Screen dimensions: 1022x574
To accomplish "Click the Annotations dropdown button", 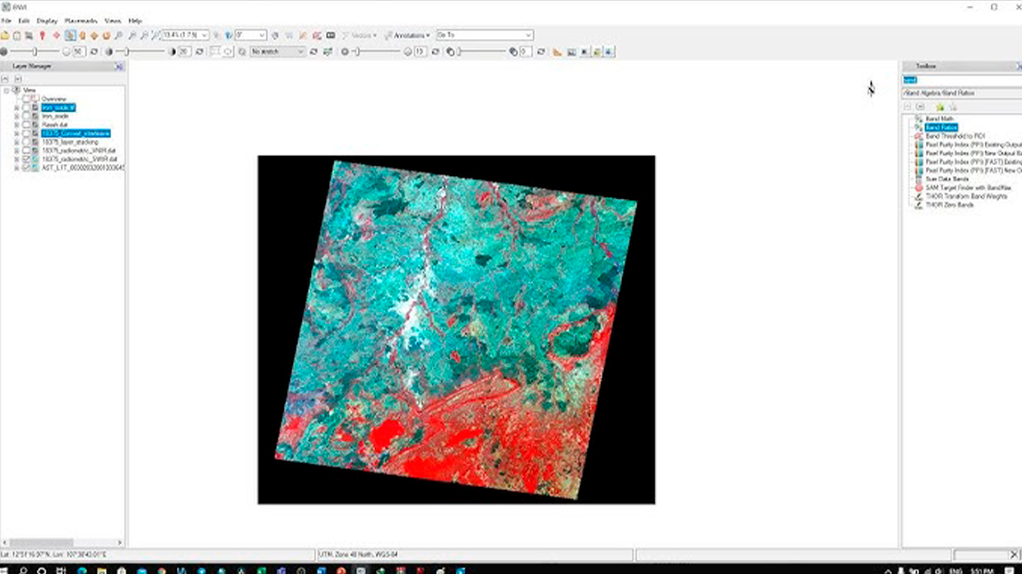I will point(408,35).
